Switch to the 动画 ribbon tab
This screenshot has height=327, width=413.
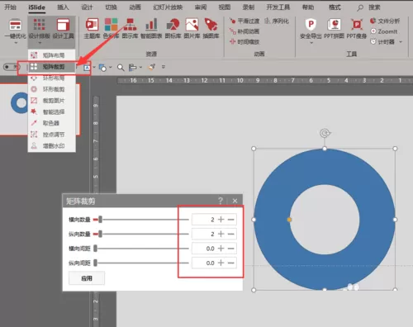[135, 7]
